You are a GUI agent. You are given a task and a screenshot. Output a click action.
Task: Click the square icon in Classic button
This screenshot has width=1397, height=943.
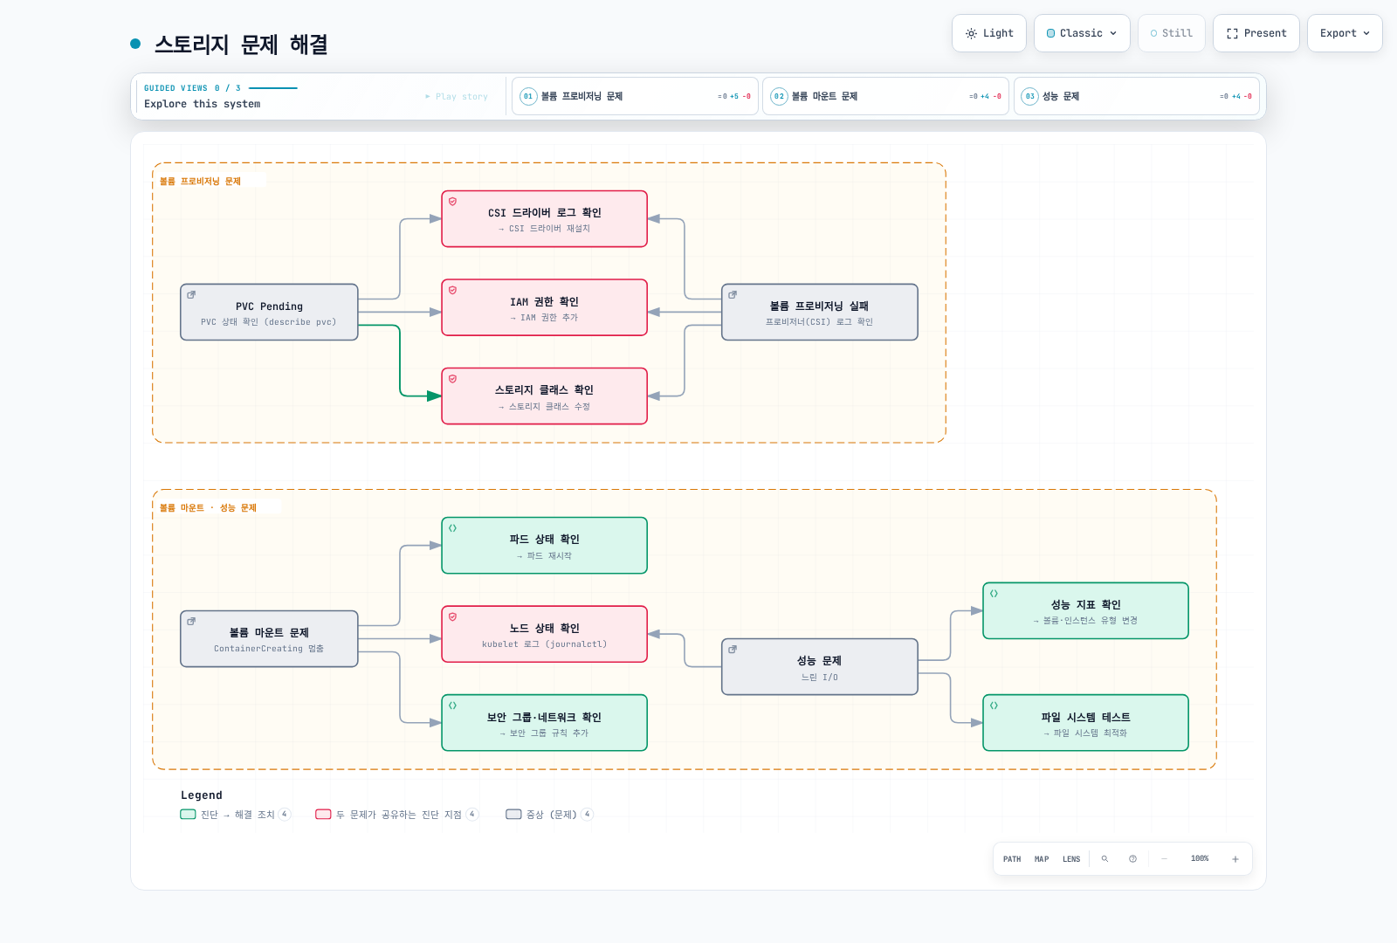[x=1051, y=33]
